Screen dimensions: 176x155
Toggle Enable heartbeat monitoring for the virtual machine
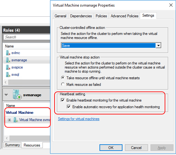(x=63, y=100)
